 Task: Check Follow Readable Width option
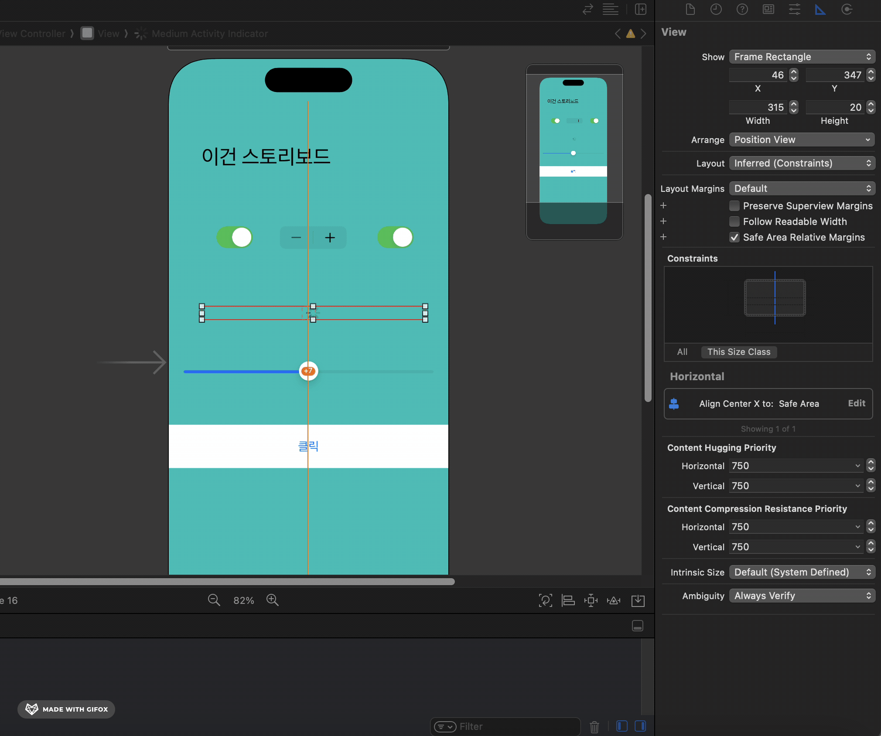click(x=734, y=221)
